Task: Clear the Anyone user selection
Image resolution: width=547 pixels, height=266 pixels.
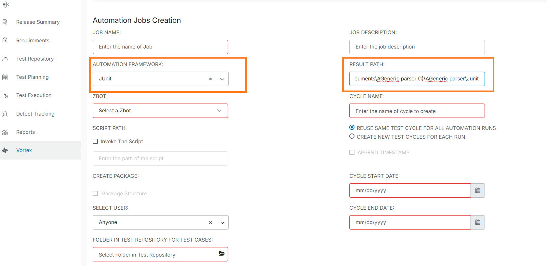Action: (x=210, y=223)
